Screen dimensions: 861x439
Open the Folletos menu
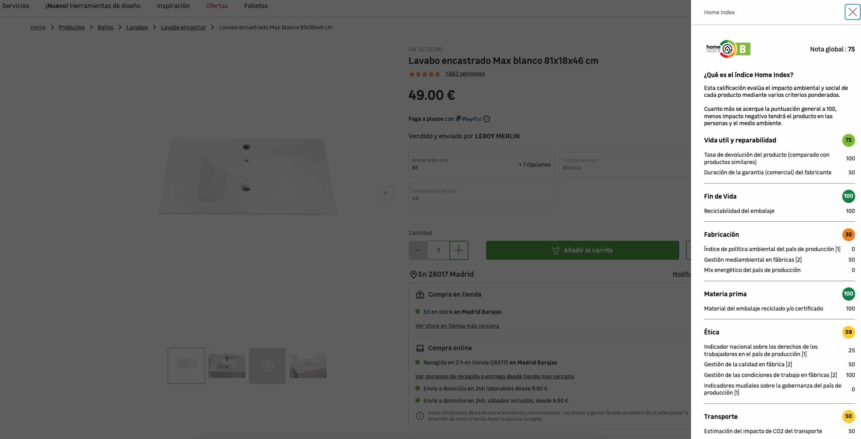(256, 6)
